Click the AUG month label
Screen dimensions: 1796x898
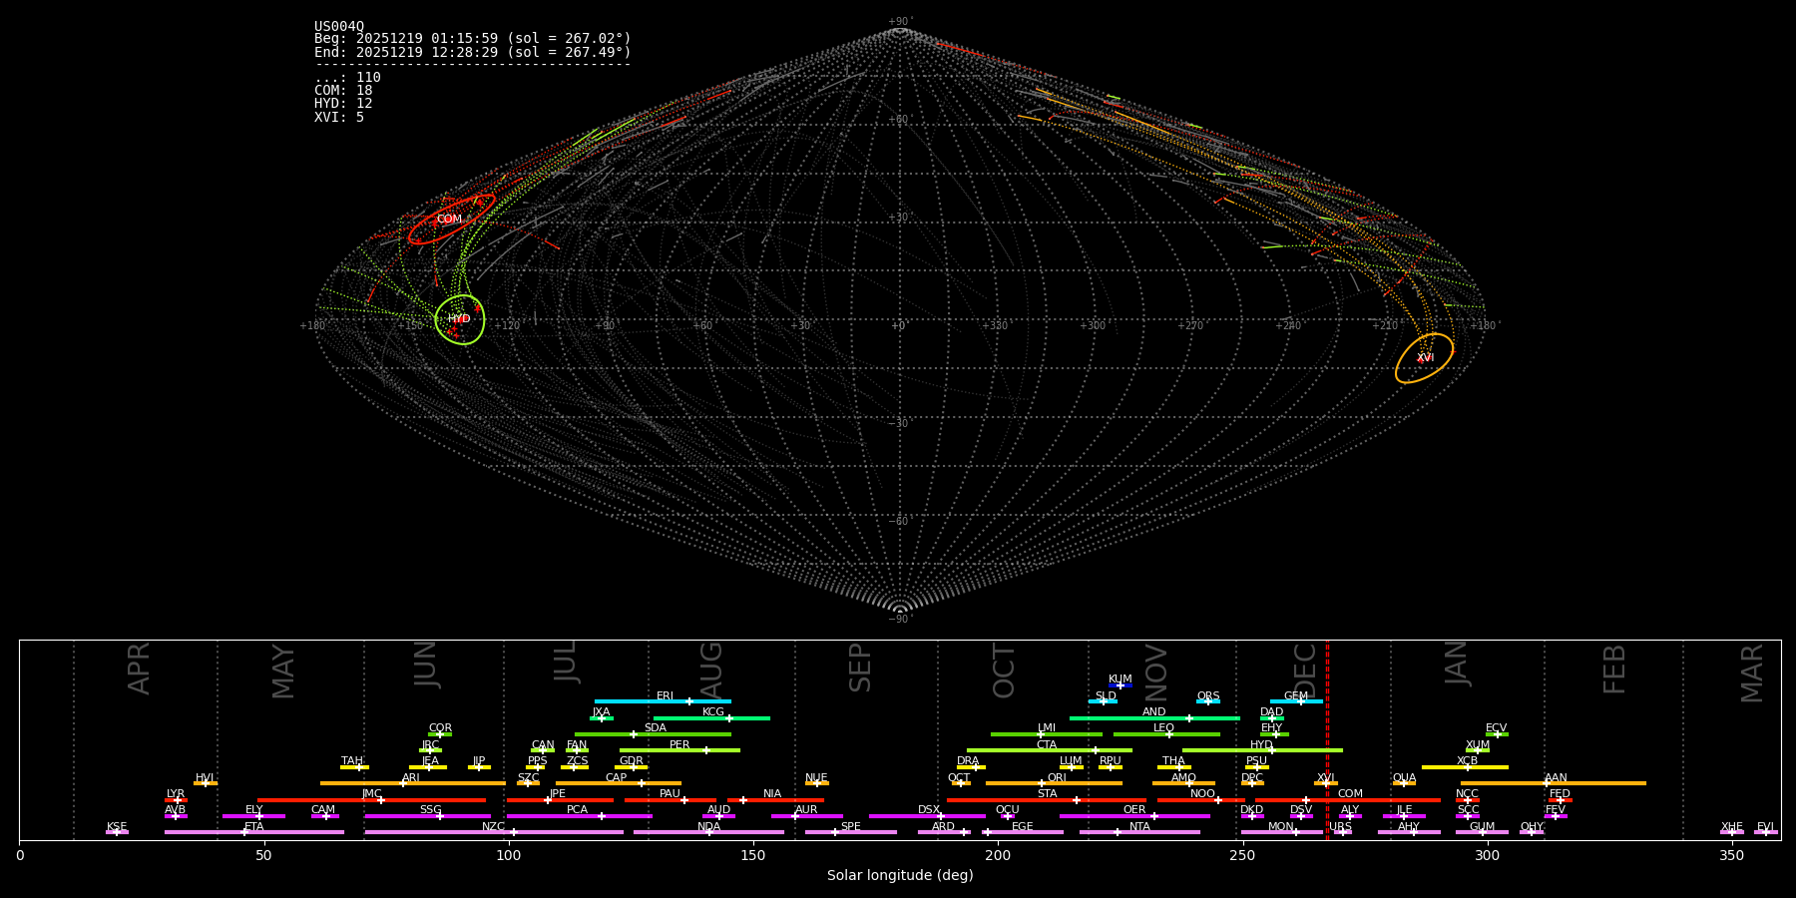click(711, 671)
